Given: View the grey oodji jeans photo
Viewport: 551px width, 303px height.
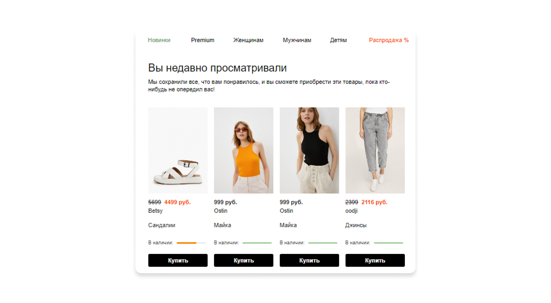Looking at the screenshot, I should pyautogui.click(x=375, y=150).
